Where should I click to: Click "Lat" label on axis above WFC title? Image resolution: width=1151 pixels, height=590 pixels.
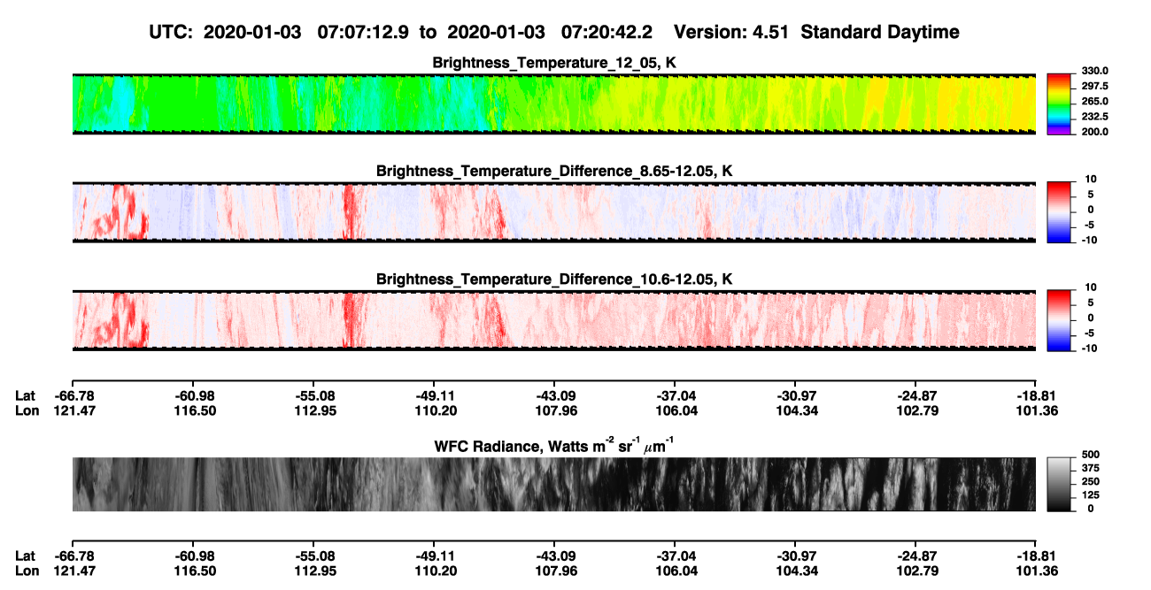pyautogui.click(x=25, y=395)
